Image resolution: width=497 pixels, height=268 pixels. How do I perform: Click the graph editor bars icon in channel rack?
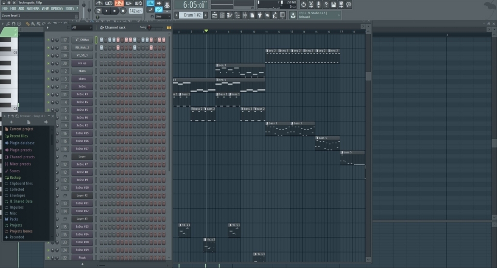click(x=168, y=28)
